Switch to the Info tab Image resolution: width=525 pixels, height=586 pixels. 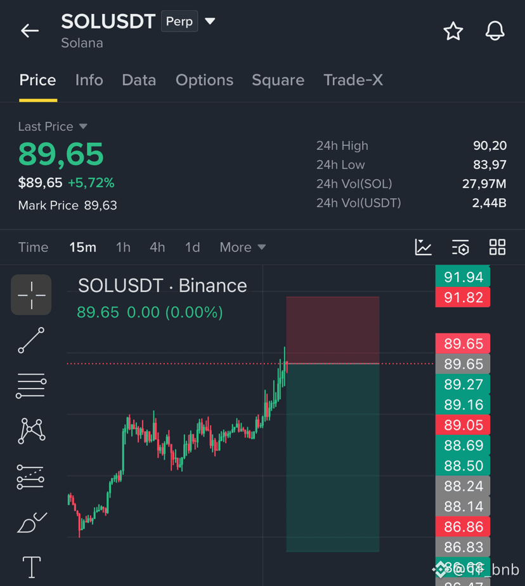pyautogui.click(x=89, y=80)
